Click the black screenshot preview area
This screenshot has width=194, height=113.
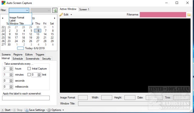(125, 56)
